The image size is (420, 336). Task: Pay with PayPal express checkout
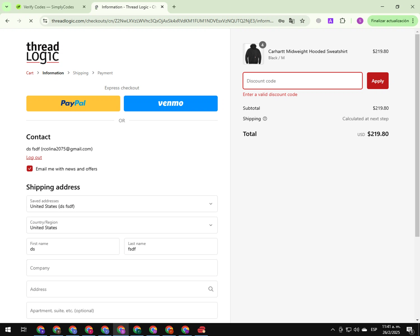click(73, 103)
